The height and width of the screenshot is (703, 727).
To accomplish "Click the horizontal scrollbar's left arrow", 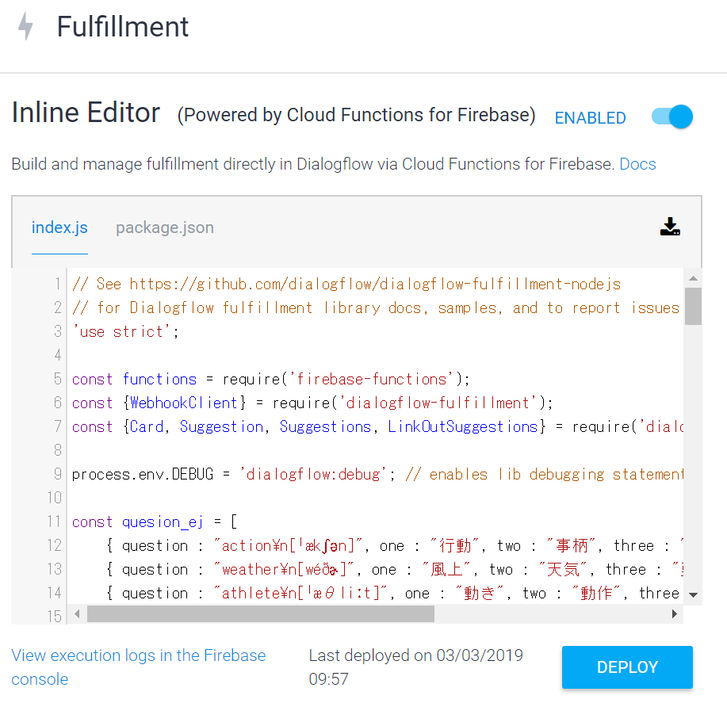I will [x=77, y=613].
